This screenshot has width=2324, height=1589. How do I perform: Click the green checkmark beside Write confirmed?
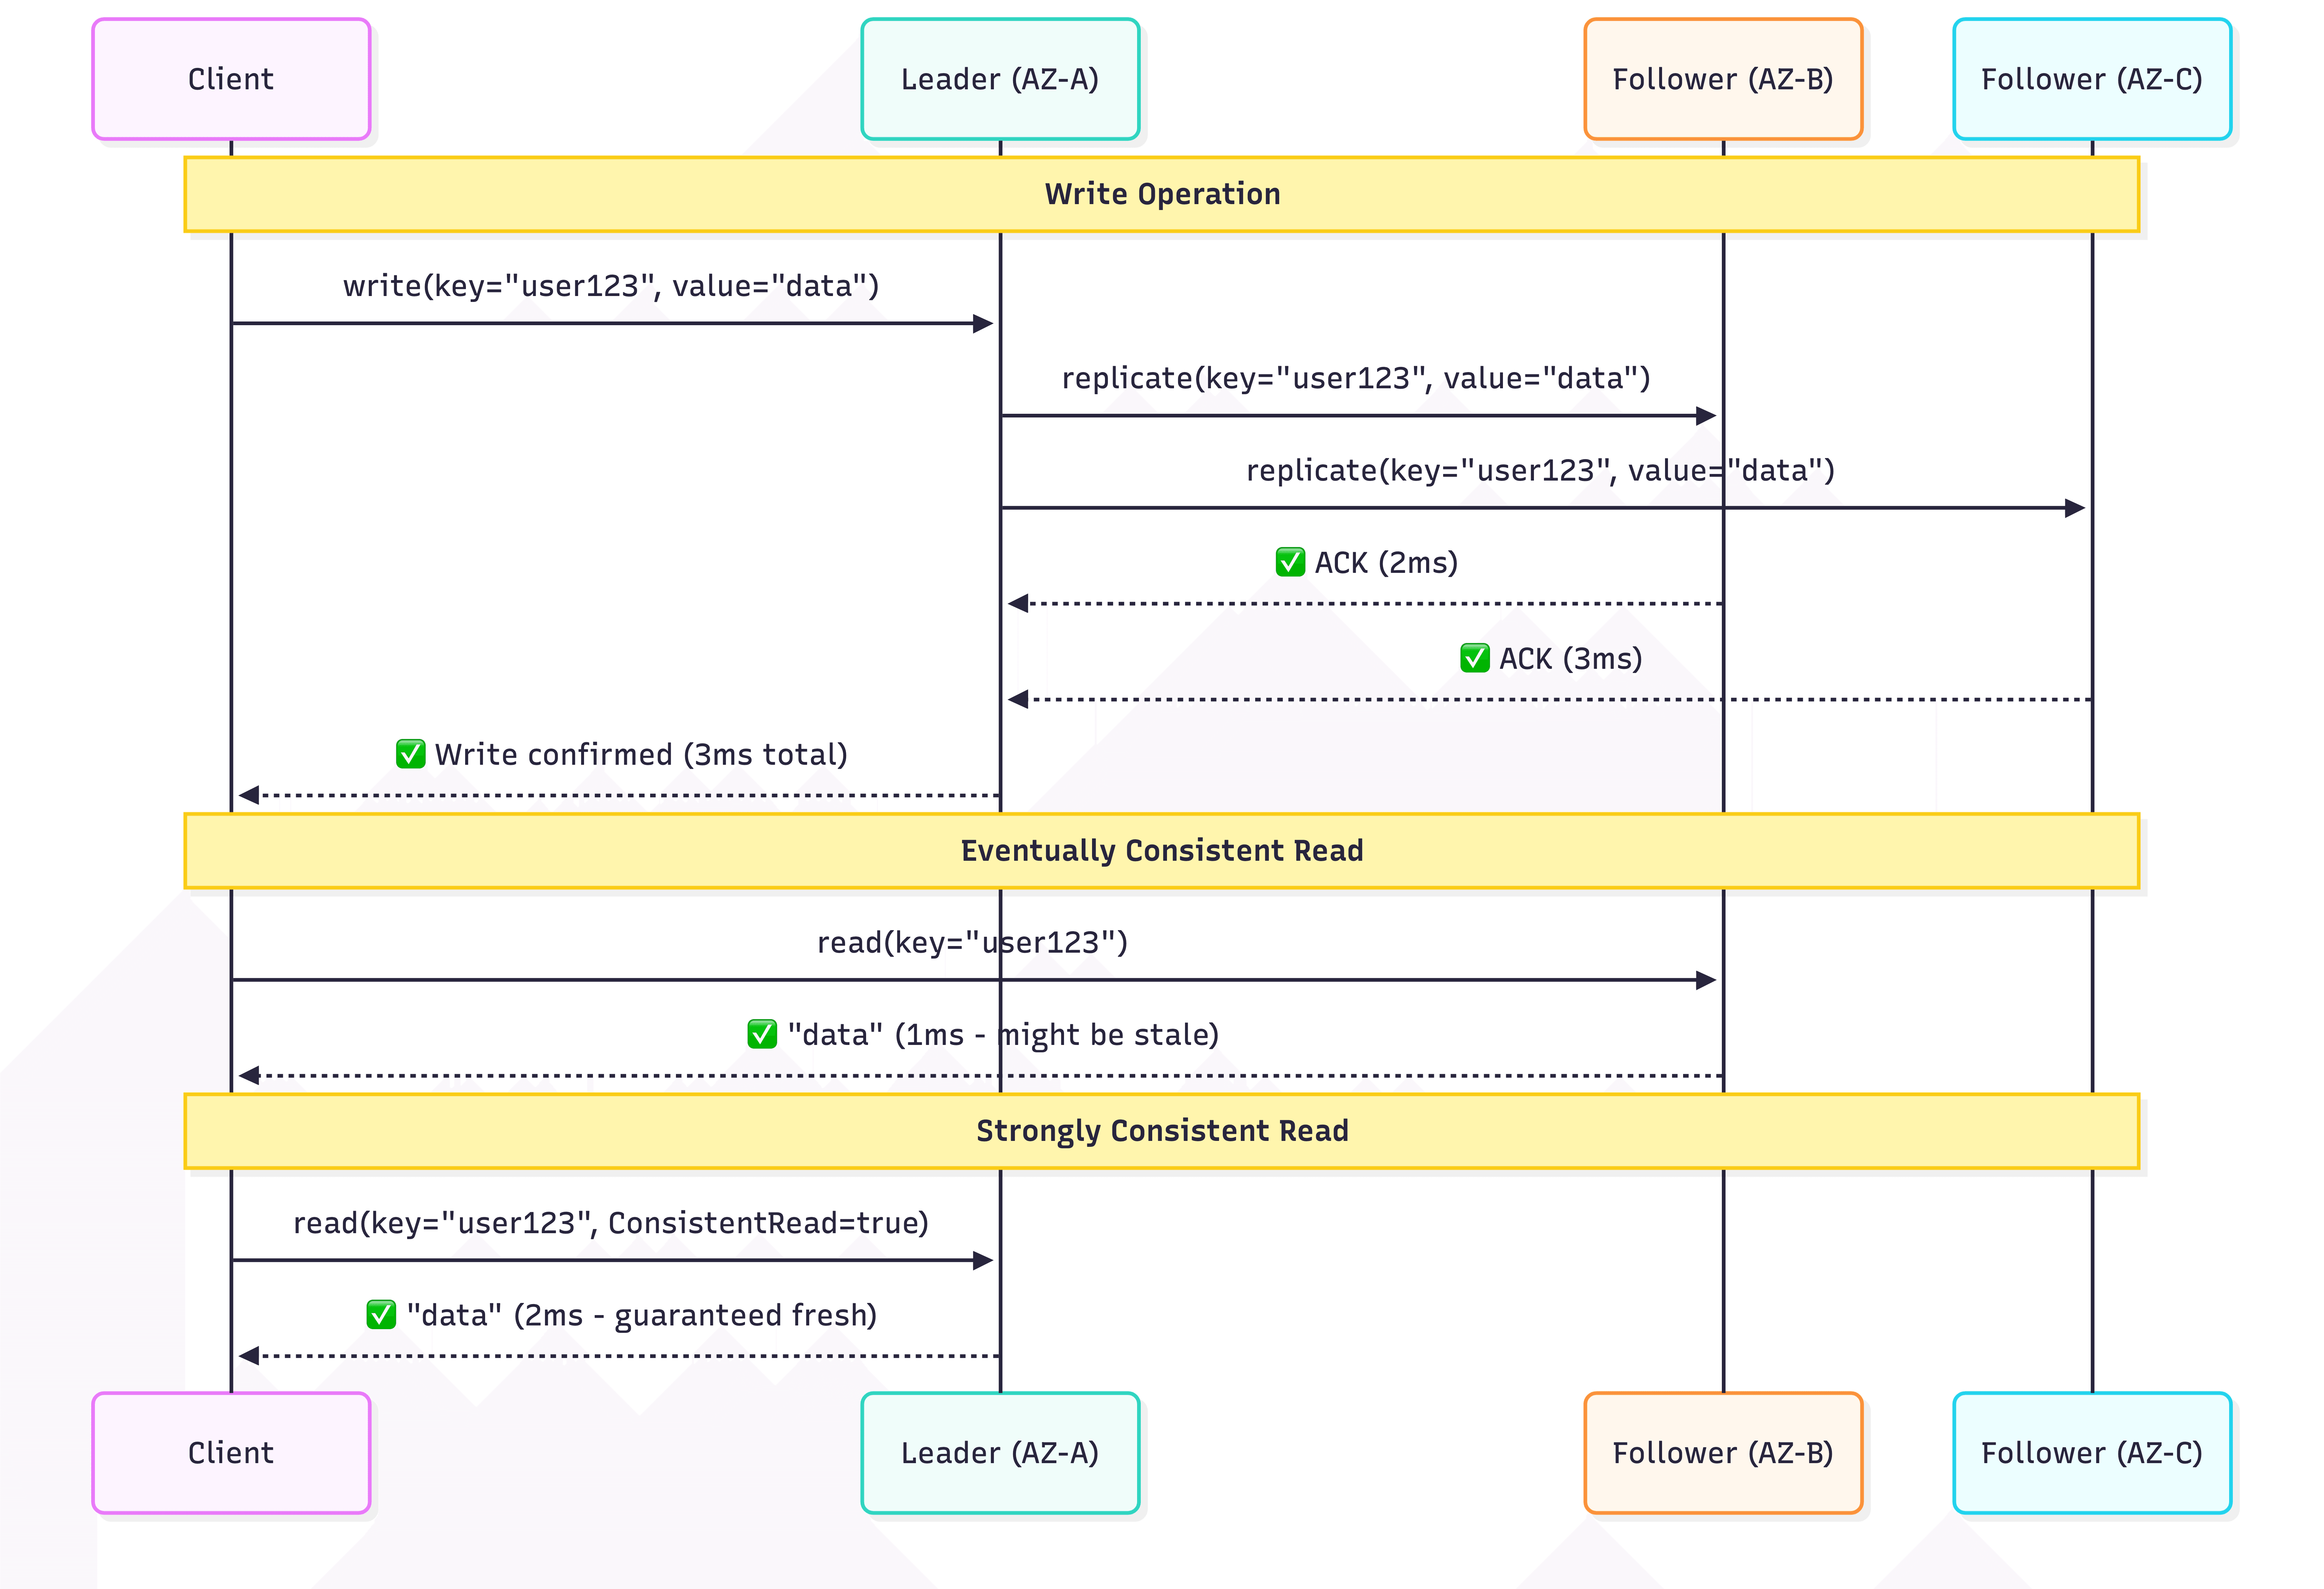click(x=410, y=754)
